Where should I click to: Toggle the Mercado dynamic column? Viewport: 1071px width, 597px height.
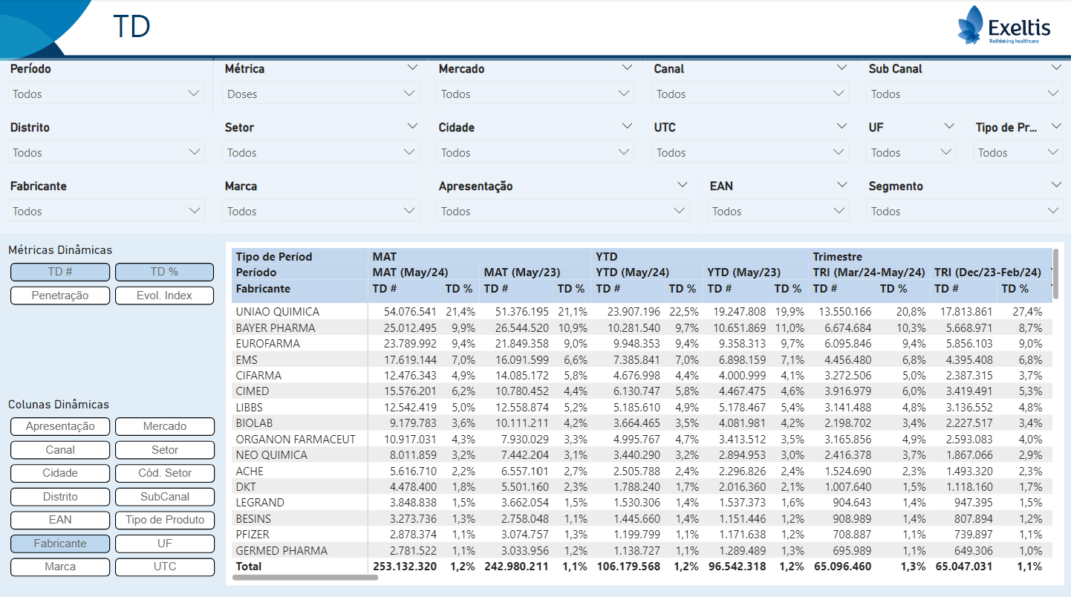[x=164, y=426]
